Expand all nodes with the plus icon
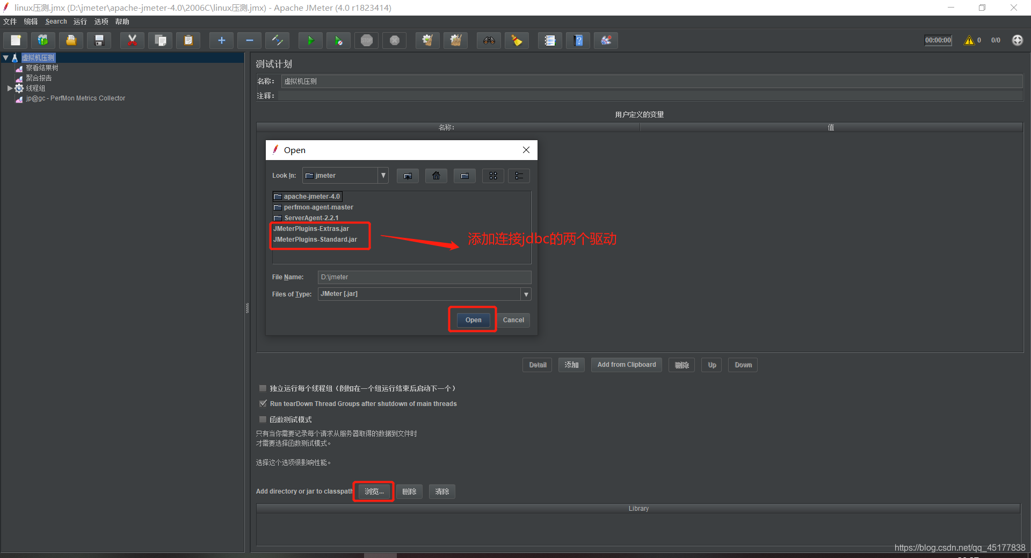 pos(221,40)
